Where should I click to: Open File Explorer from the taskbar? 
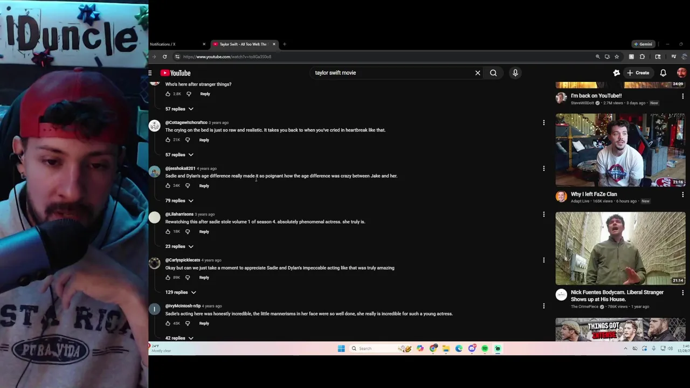[x=446, y=349]
